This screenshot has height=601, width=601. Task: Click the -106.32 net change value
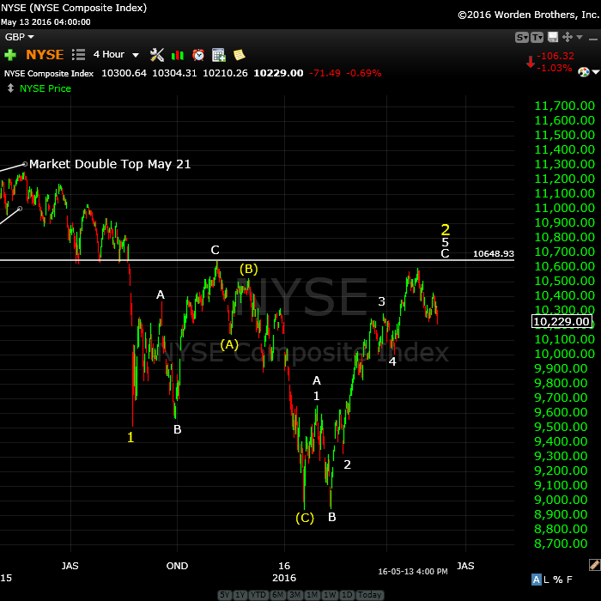click(555, 56)
